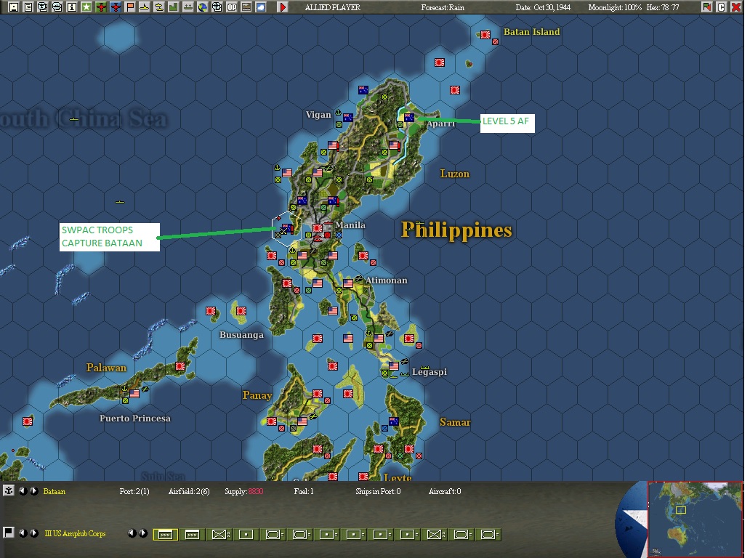This screenshot has width=750, height=558.
Task: Click the 'Port: 2(1)' text
Action: (x=134, y=491)
